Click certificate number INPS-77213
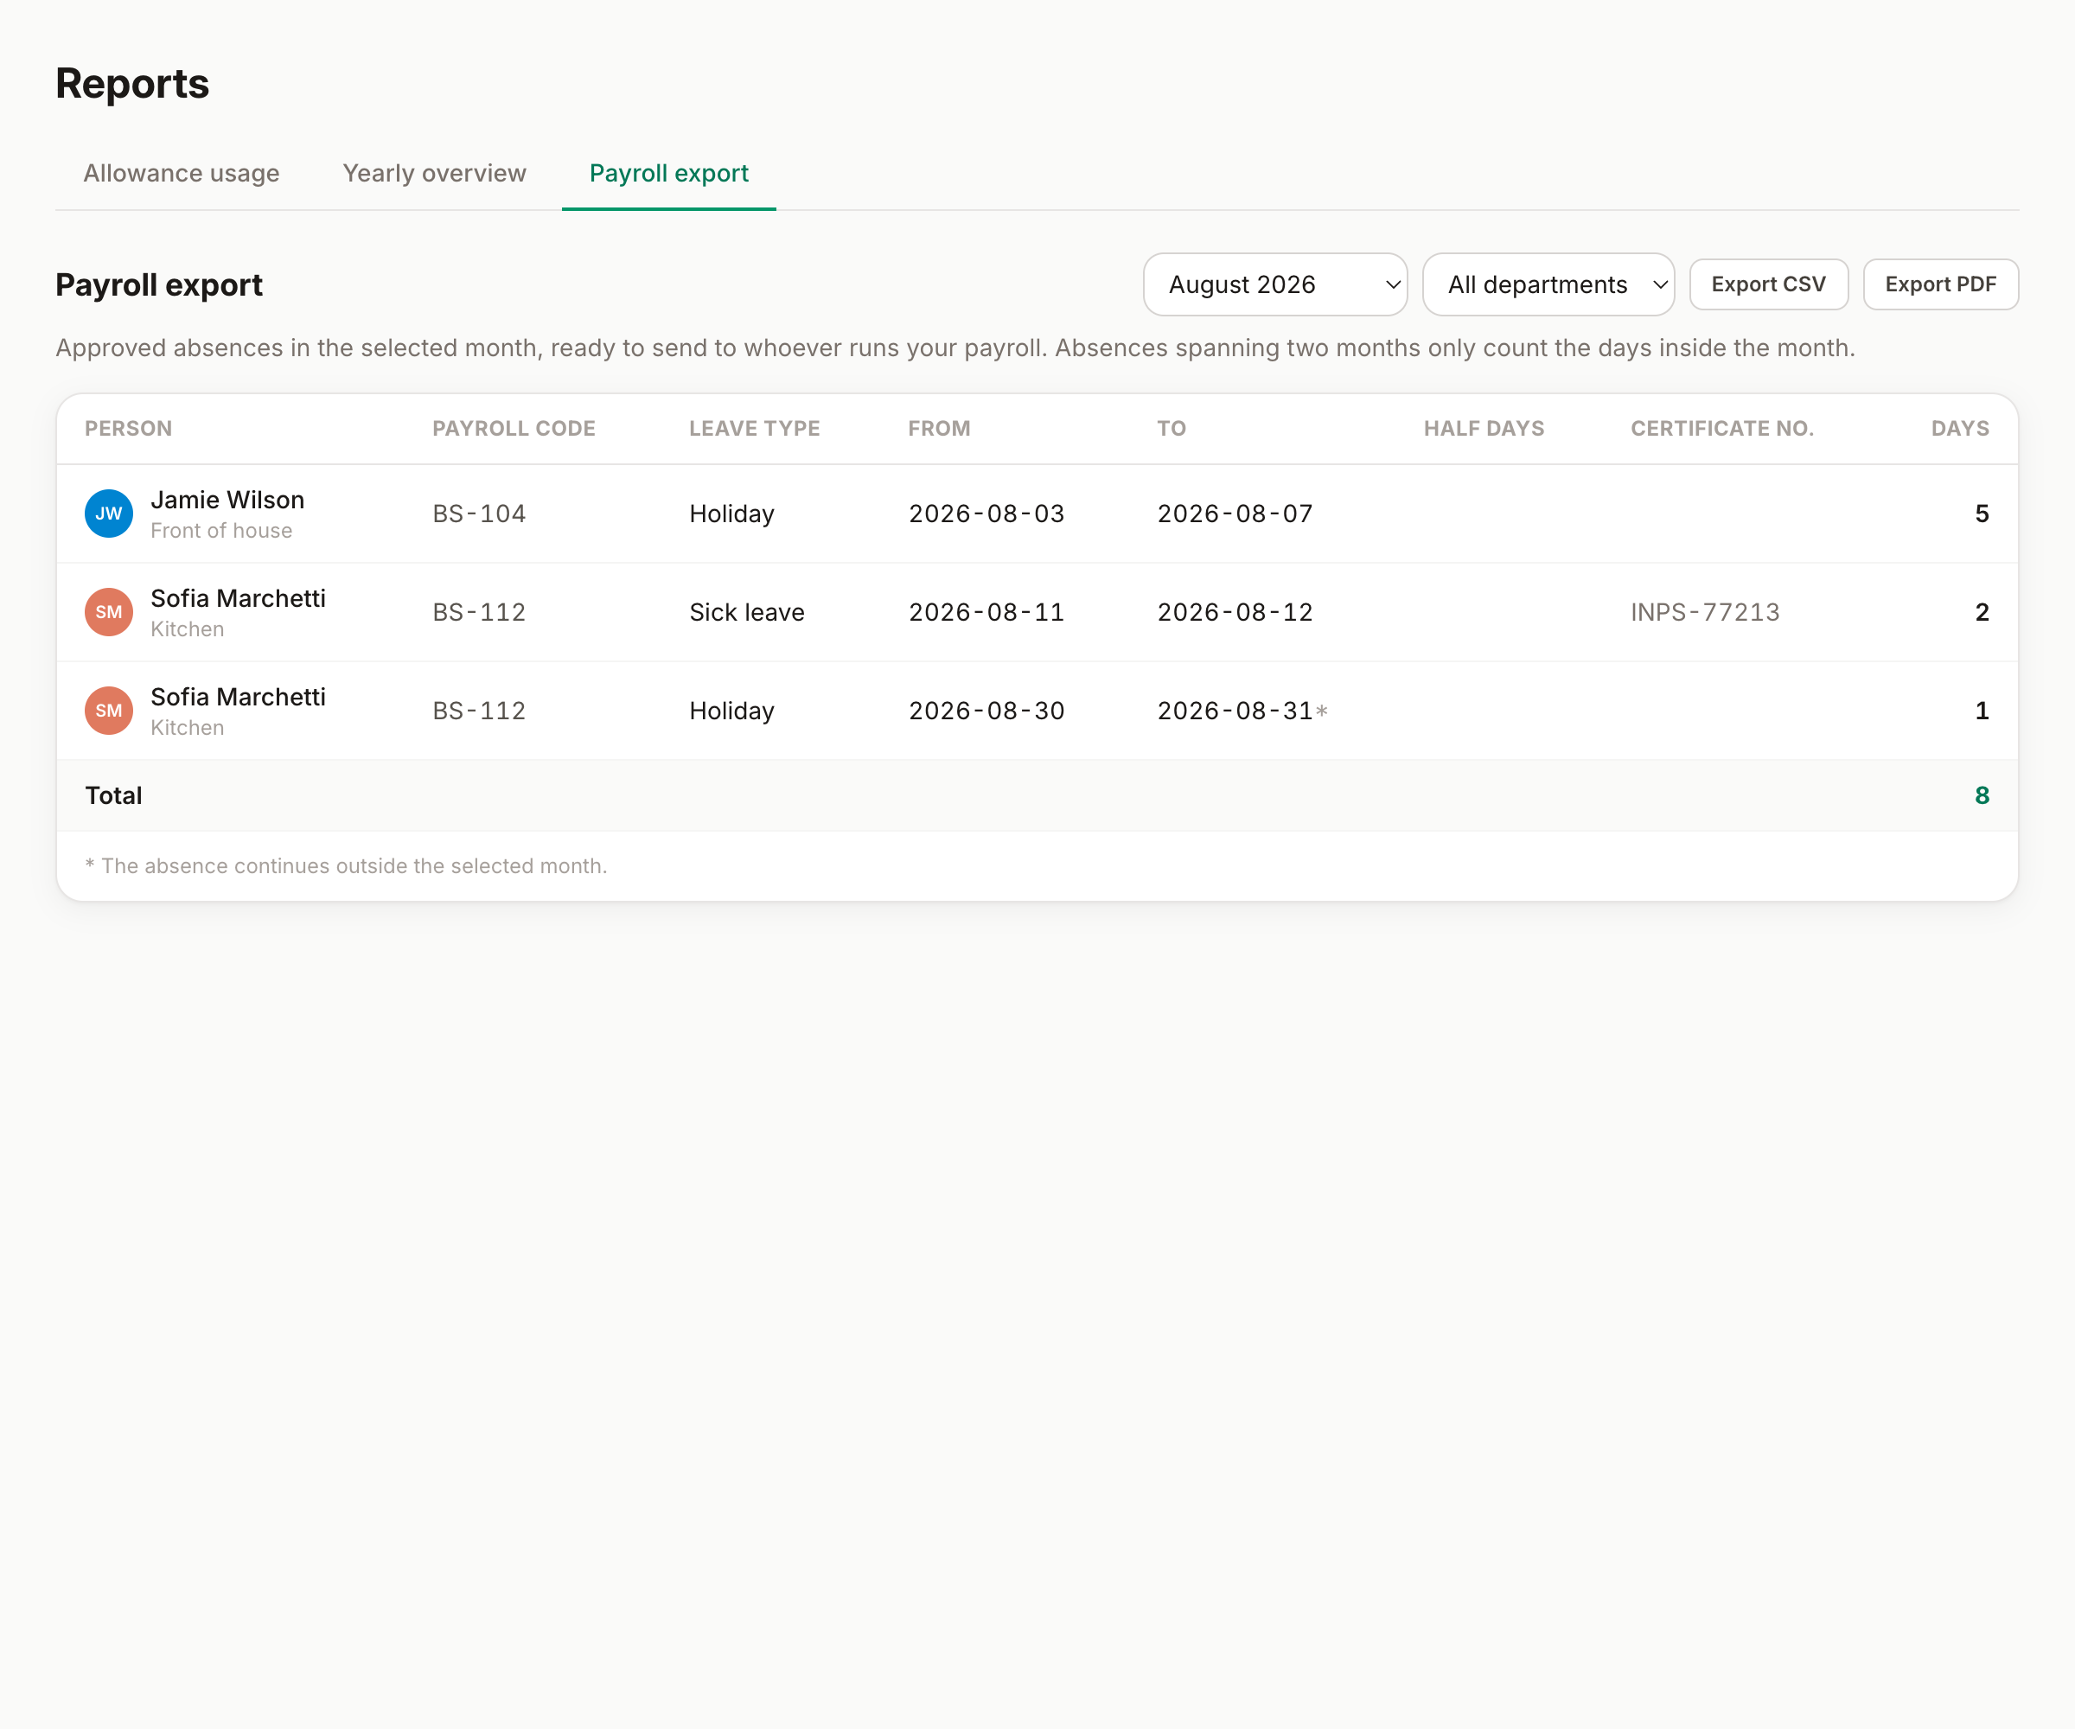 pos(1706,613)
